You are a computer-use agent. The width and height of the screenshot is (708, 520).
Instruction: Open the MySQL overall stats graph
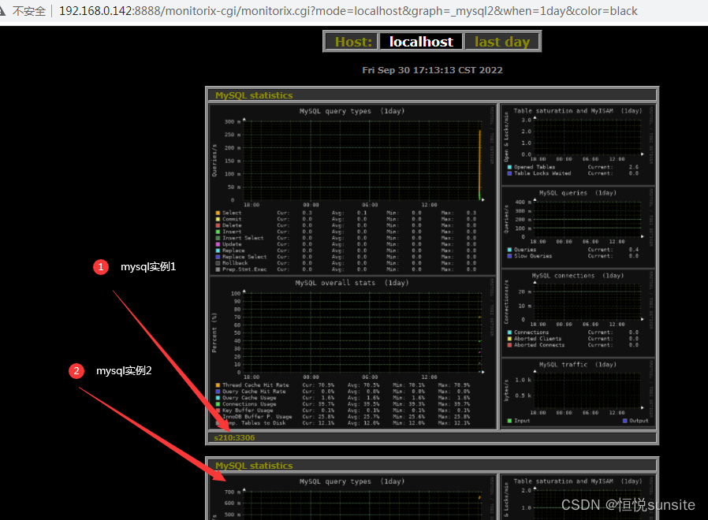pos(352,352)
